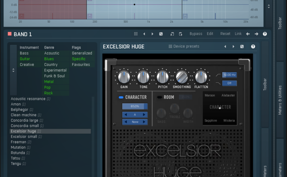Click the low-pass filter curve icon

(x=218, y=83)
